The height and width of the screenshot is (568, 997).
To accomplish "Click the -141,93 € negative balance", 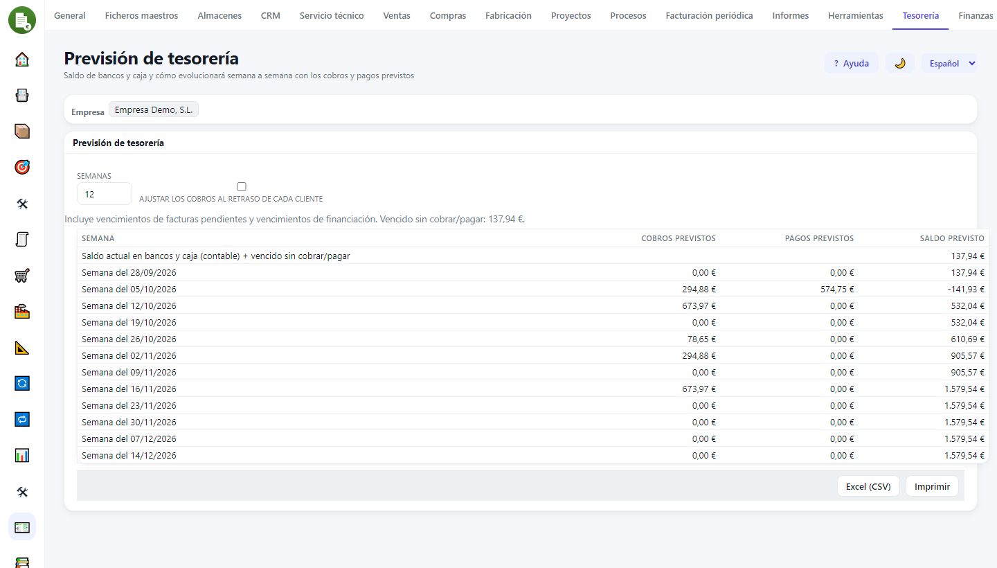I will pyautogui.click(x=965, y=289).
